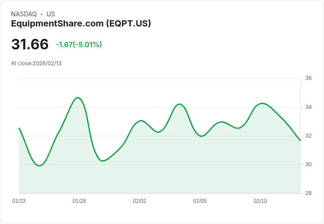324x224 pixels.
Task: Click the 28 value on the price axis
Action: [x=308, y=193]
